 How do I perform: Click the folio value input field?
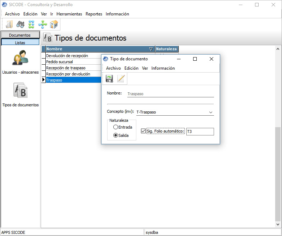pyautogui.click(x=200, y=132)
